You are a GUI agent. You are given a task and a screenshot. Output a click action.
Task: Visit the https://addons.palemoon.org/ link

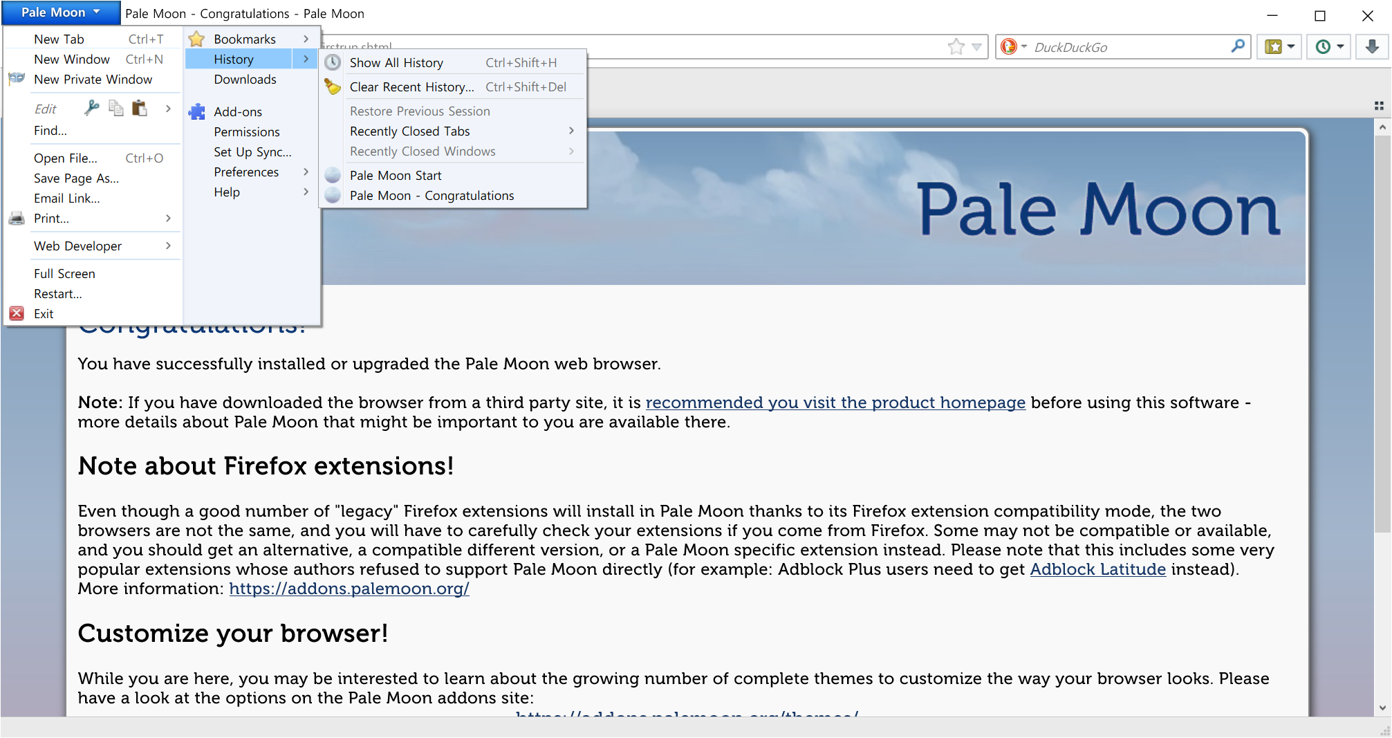coord(349,589)
